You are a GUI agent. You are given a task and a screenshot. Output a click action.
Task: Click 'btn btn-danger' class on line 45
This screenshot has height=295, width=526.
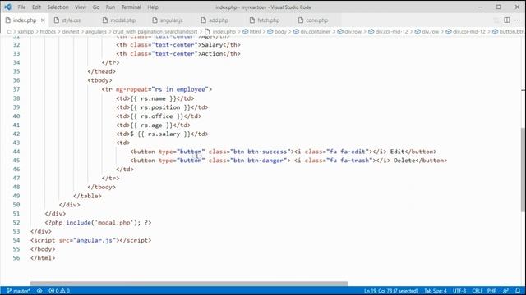click(258, 161)
